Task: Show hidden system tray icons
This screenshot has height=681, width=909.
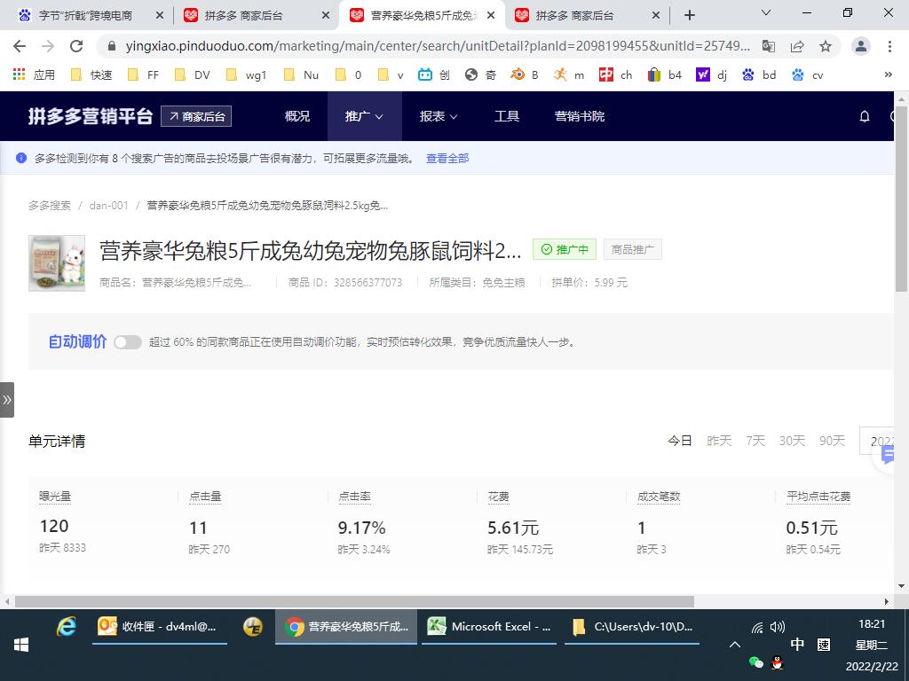Action: [x=734, y=645]
